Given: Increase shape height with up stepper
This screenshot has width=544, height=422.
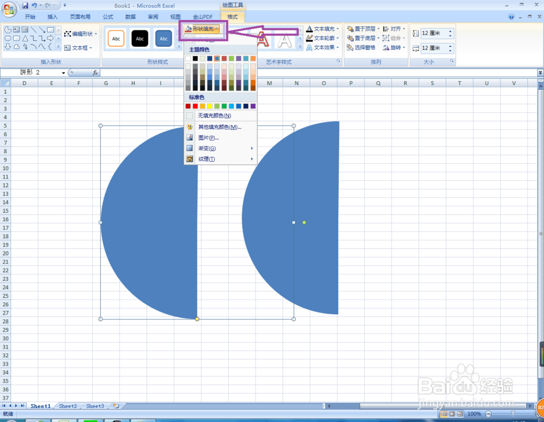Looking at the screenshot, I should pyautogui.click(x=450, y=31).
